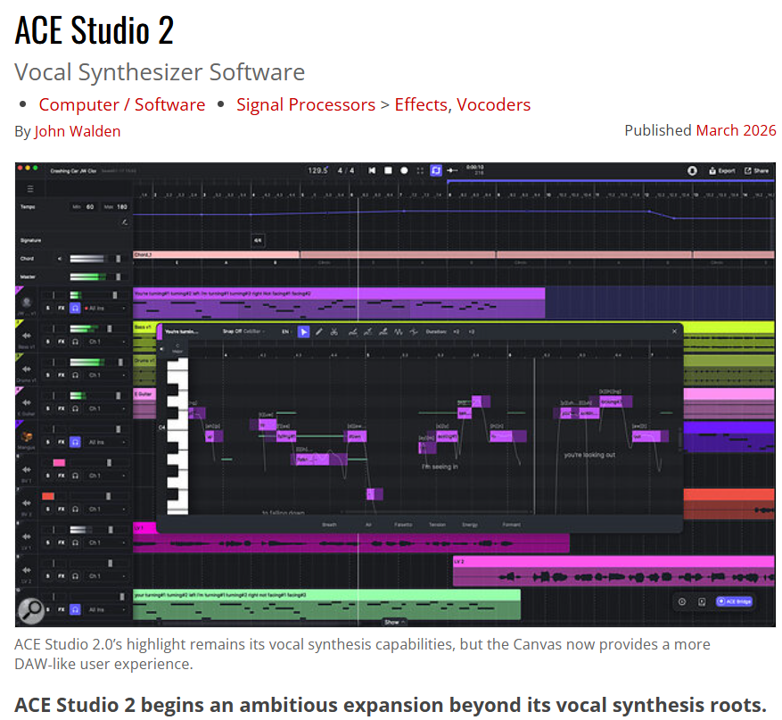Image resolution: width=782 pixels, height=720 pixels.
Task: Select the Chord_1 clip
Action: [216, 254]
